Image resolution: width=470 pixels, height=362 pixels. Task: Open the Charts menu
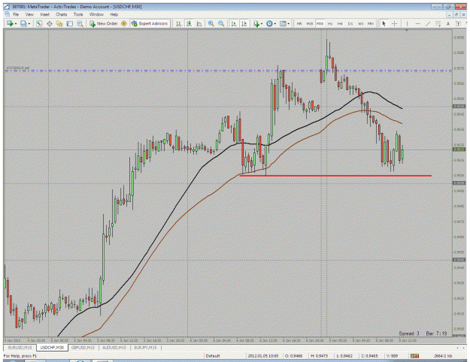(61, 14)
